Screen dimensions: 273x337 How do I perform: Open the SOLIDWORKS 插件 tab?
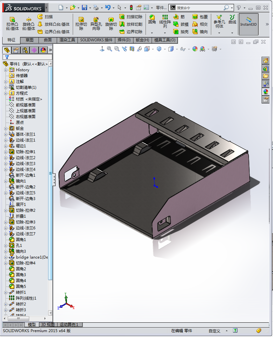pyautogui.click(x=96, y=40)
